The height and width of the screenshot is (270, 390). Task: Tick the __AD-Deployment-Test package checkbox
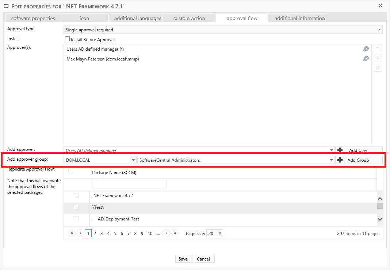click(x=76, y=219)
